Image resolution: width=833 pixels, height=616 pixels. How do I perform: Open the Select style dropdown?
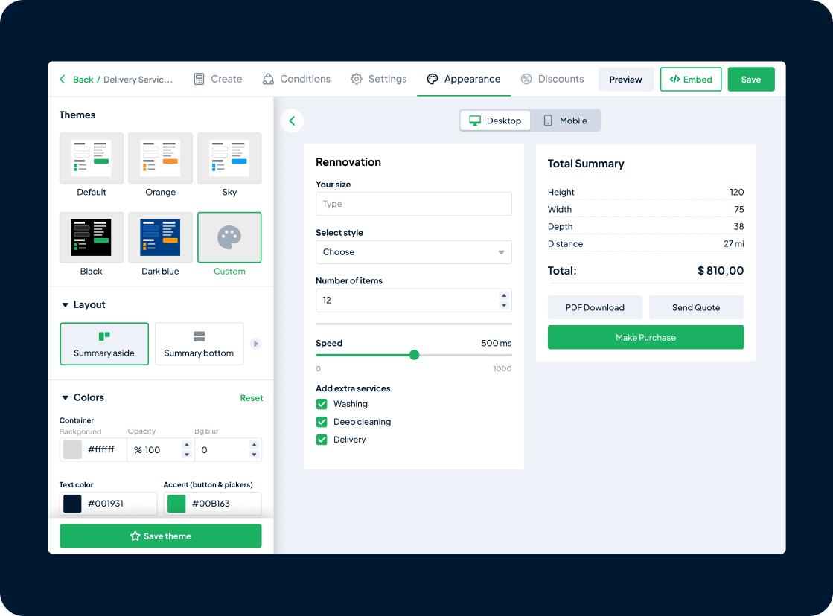coord(413,252)
